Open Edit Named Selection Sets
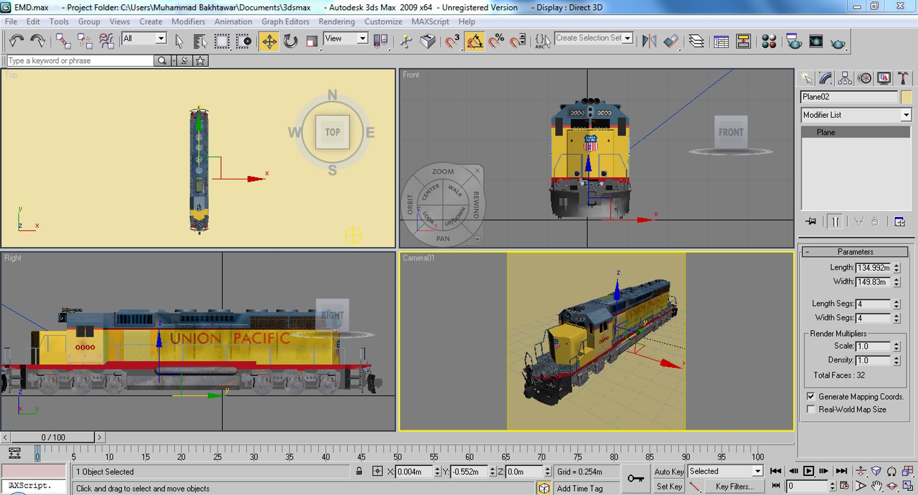The width and height of the screenshot is (918, 495). (x=543, y=42)
